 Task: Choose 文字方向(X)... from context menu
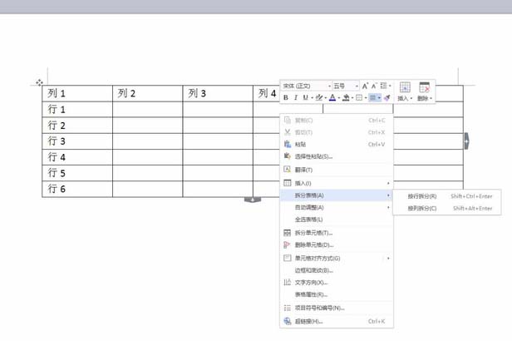coord(337,283)
